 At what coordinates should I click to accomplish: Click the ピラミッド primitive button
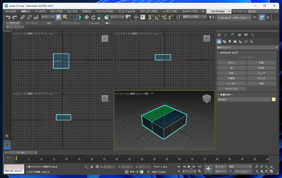(x=261, y=78)
